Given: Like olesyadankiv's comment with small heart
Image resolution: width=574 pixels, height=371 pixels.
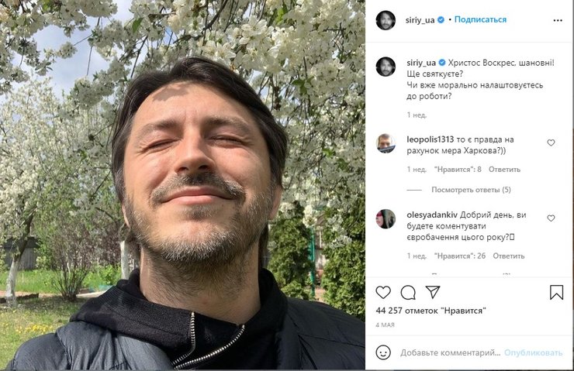Looking at the screenshot, I should (551, 218).
